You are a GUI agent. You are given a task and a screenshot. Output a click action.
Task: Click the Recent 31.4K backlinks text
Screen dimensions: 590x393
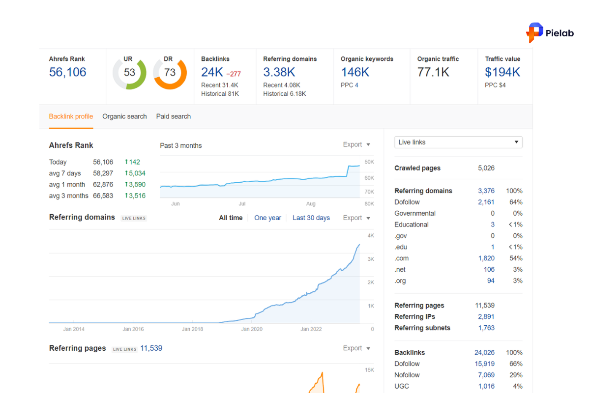click(220, 85)
